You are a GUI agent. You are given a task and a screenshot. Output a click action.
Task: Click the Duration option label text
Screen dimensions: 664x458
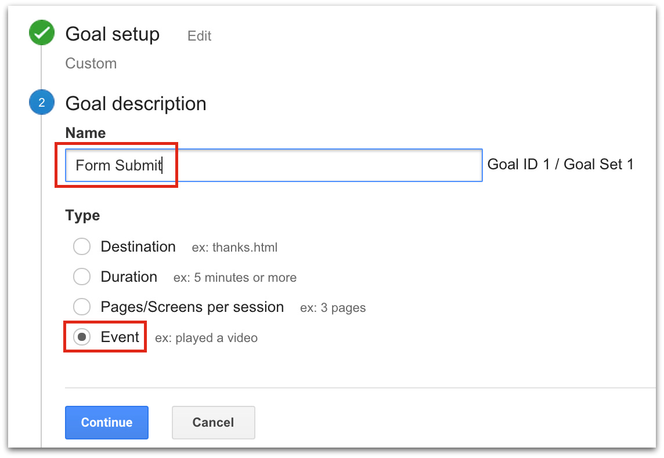point(129,277)
